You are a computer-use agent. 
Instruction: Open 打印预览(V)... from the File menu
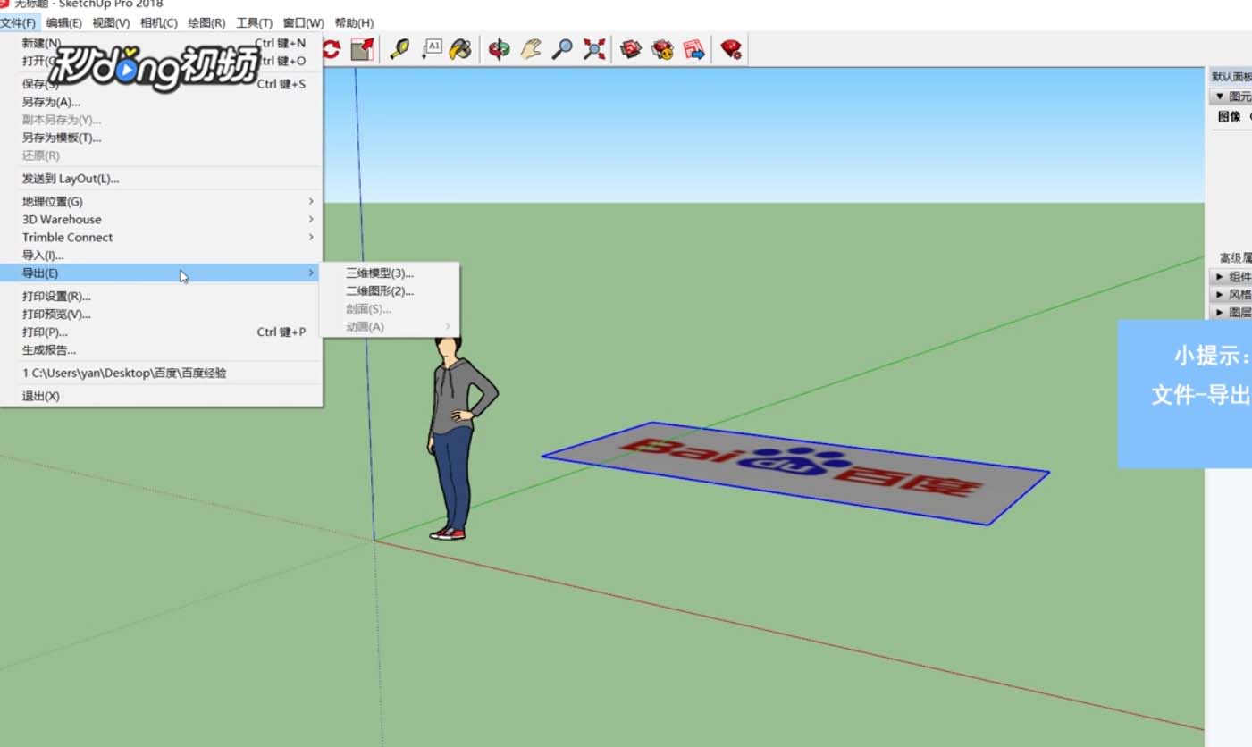[162, 315]
